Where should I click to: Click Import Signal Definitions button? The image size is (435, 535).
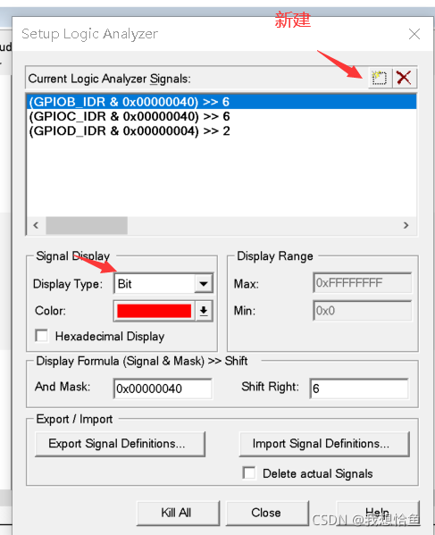point(324,444)
